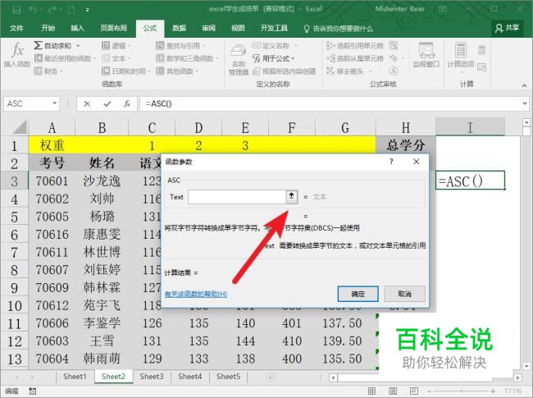Click the Define Name button
The height and width of the screenshot is (398, 533).
point(275,46)
